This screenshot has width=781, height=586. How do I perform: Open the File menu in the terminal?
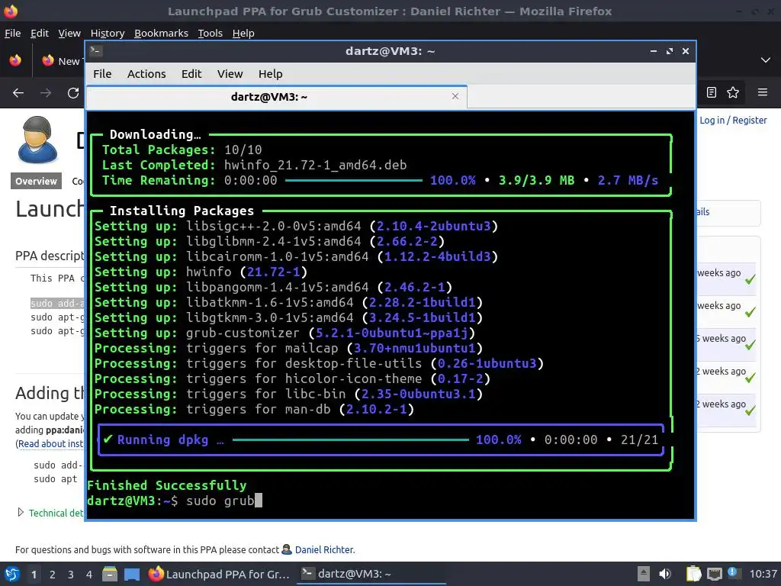click(102, 74)
